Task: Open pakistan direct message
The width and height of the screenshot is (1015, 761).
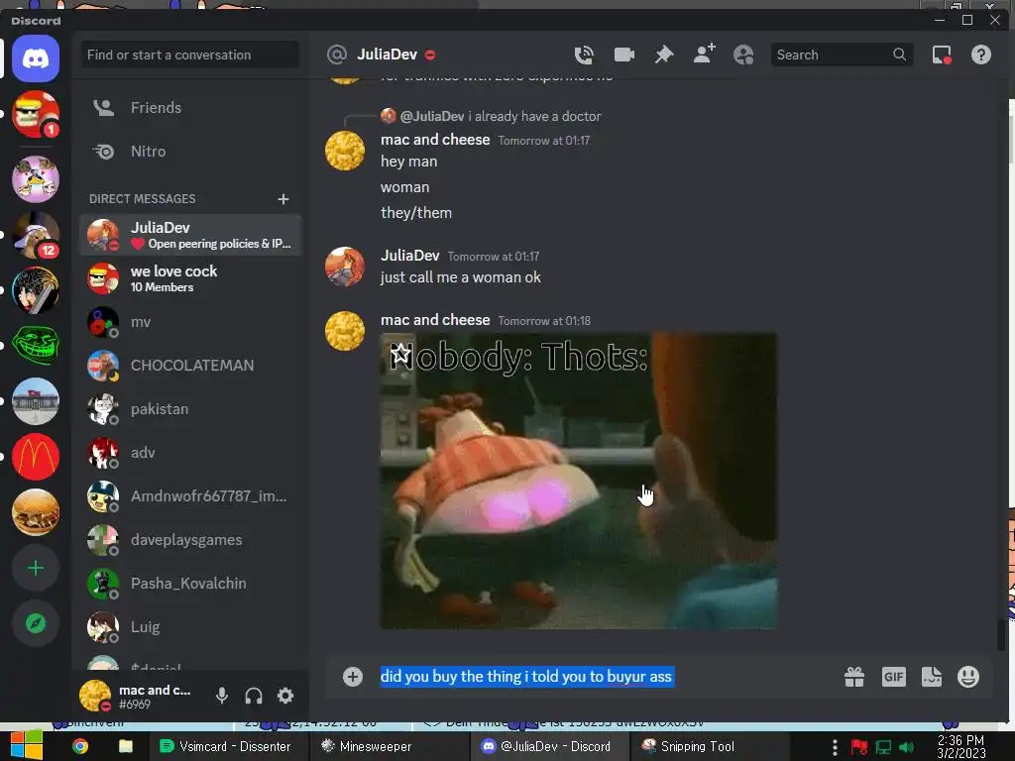Action: tap(190, 409)
